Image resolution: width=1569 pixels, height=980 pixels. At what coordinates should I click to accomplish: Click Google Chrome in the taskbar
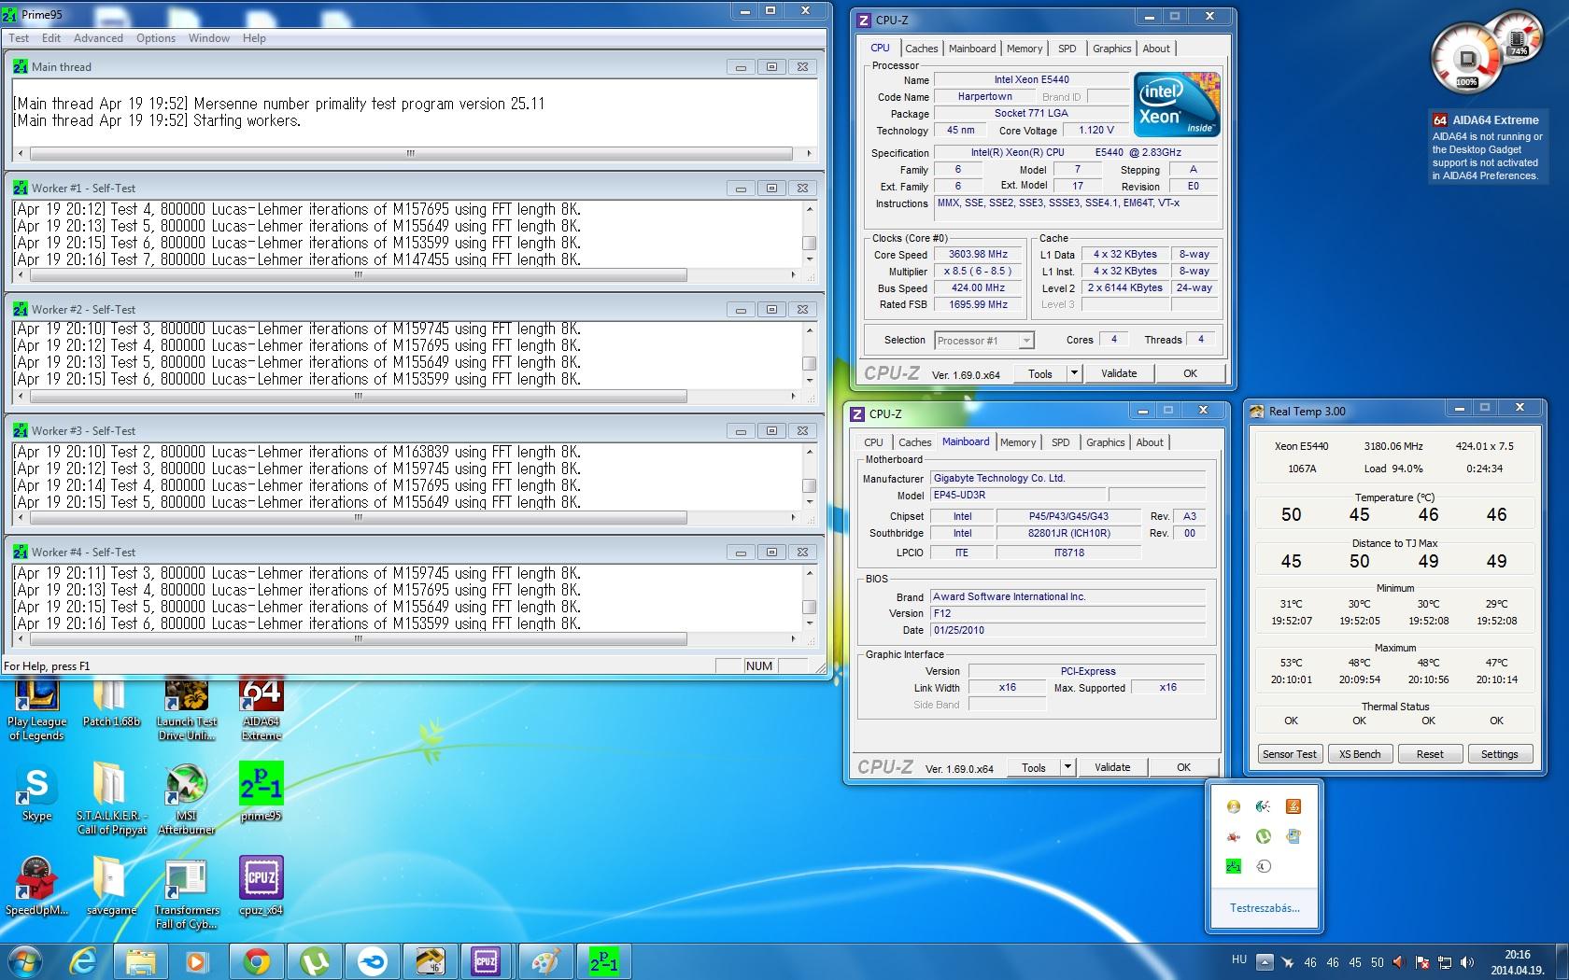coord(257,961)
